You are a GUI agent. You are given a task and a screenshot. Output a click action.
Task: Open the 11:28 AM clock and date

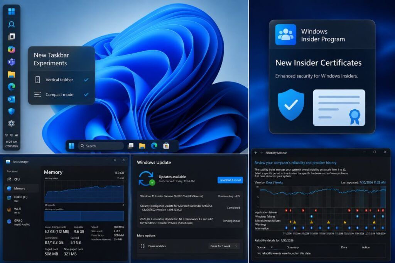point(12,144)
